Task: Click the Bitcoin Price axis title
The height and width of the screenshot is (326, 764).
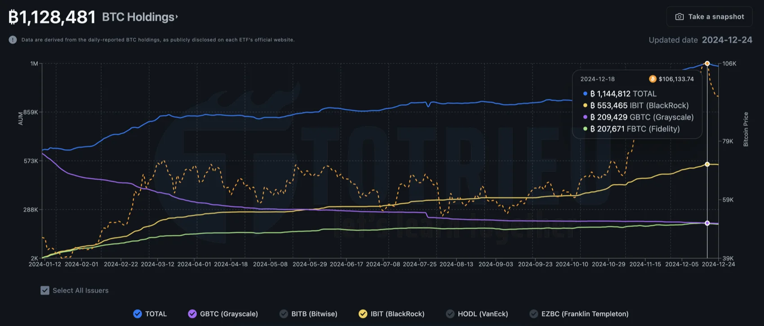Action: coord(746,129)
